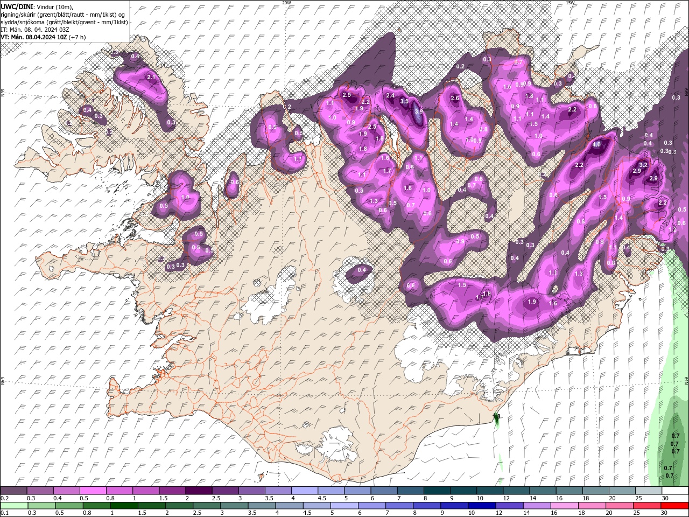Click the 20W longitude label

(x=286, y=3)
